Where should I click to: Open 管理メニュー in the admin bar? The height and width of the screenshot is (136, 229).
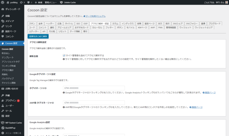tap(51, 3)
